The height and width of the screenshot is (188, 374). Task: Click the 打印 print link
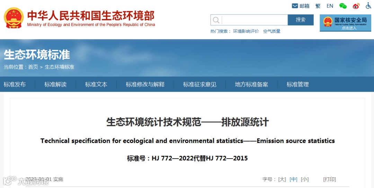click(329, 179)
